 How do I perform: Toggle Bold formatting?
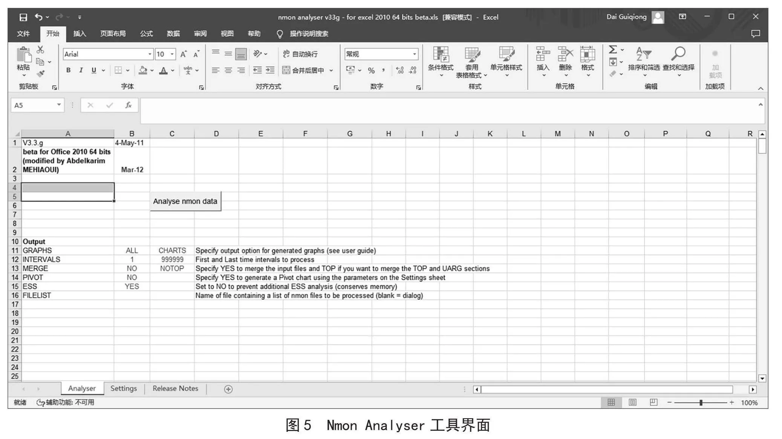68,70
